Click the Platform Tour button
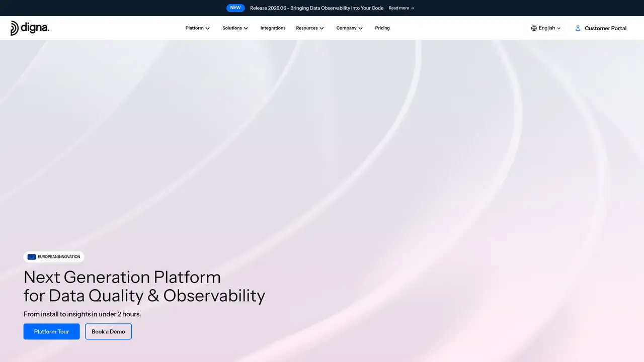This screenshot has height=362, width=644. [x=51, y=331]
